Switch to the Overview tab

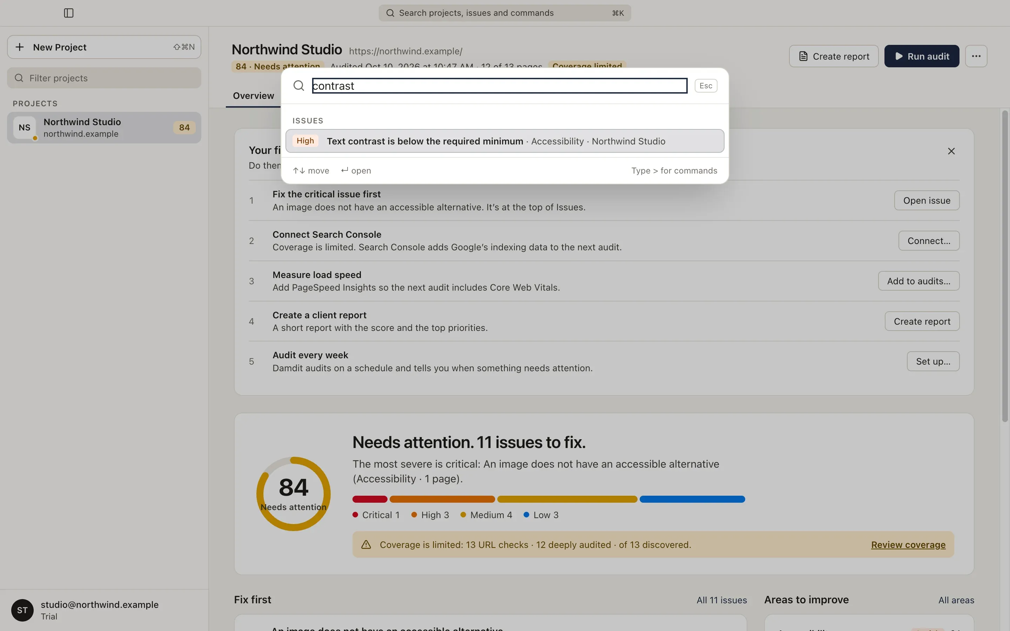coord(253,96)
